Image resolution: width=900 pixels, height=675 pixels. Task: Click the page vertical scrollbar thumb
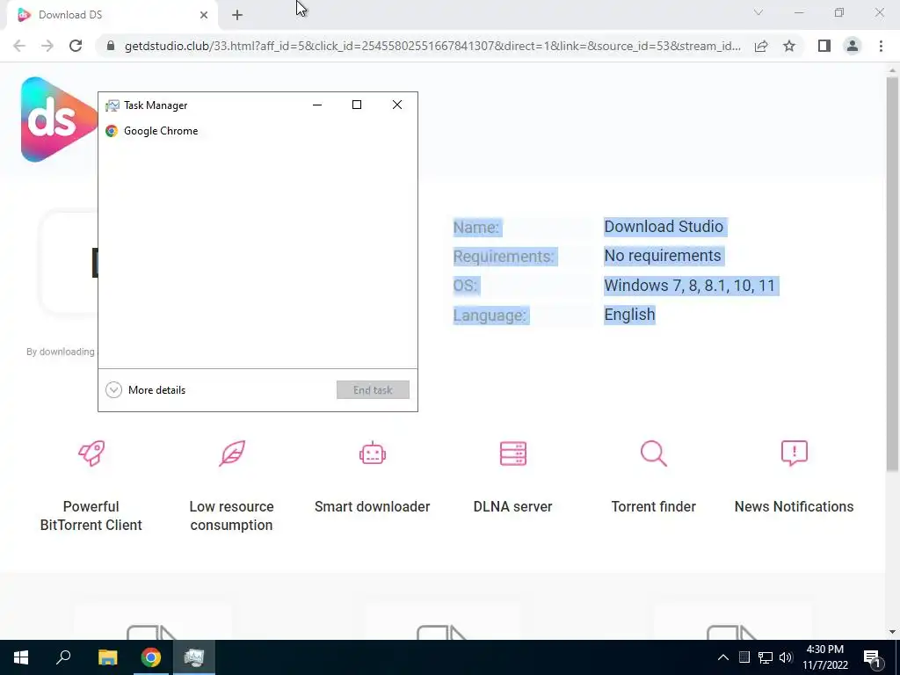tap(892, 274)
